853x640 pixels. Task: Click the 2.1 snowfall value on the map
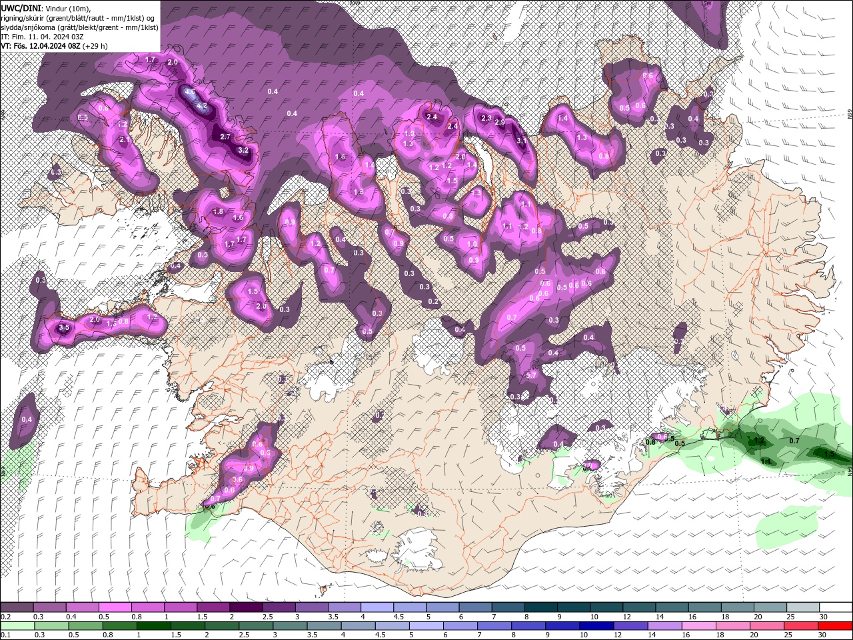(124, 140)
